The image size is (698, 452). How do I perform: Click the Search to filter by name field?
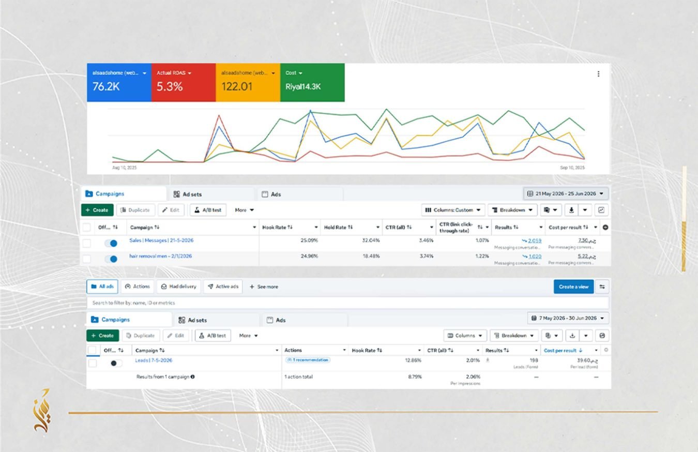pos(347,303)
